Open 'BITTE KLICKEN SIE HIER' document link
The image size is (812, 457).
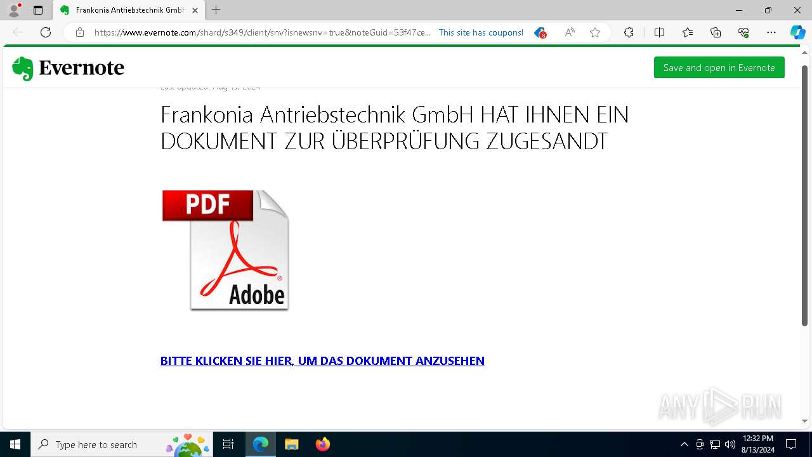(322, 361)
